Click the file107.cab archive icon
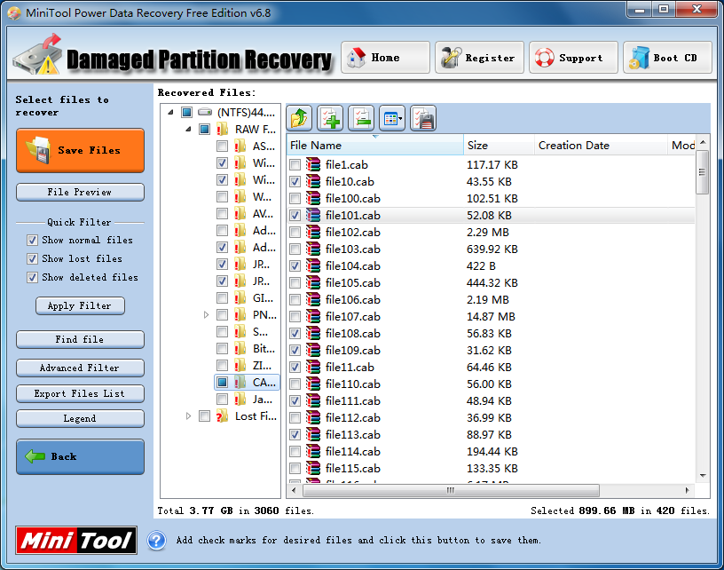Screen dimensions: 724x570 313,316
